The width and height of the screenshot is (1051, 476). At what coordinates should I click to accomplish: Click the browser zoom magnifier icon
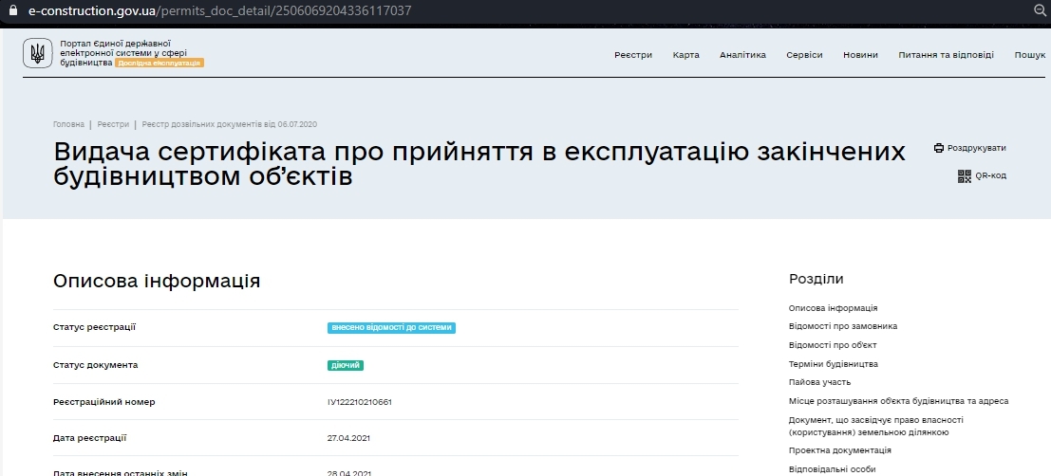coord(1042,10)
